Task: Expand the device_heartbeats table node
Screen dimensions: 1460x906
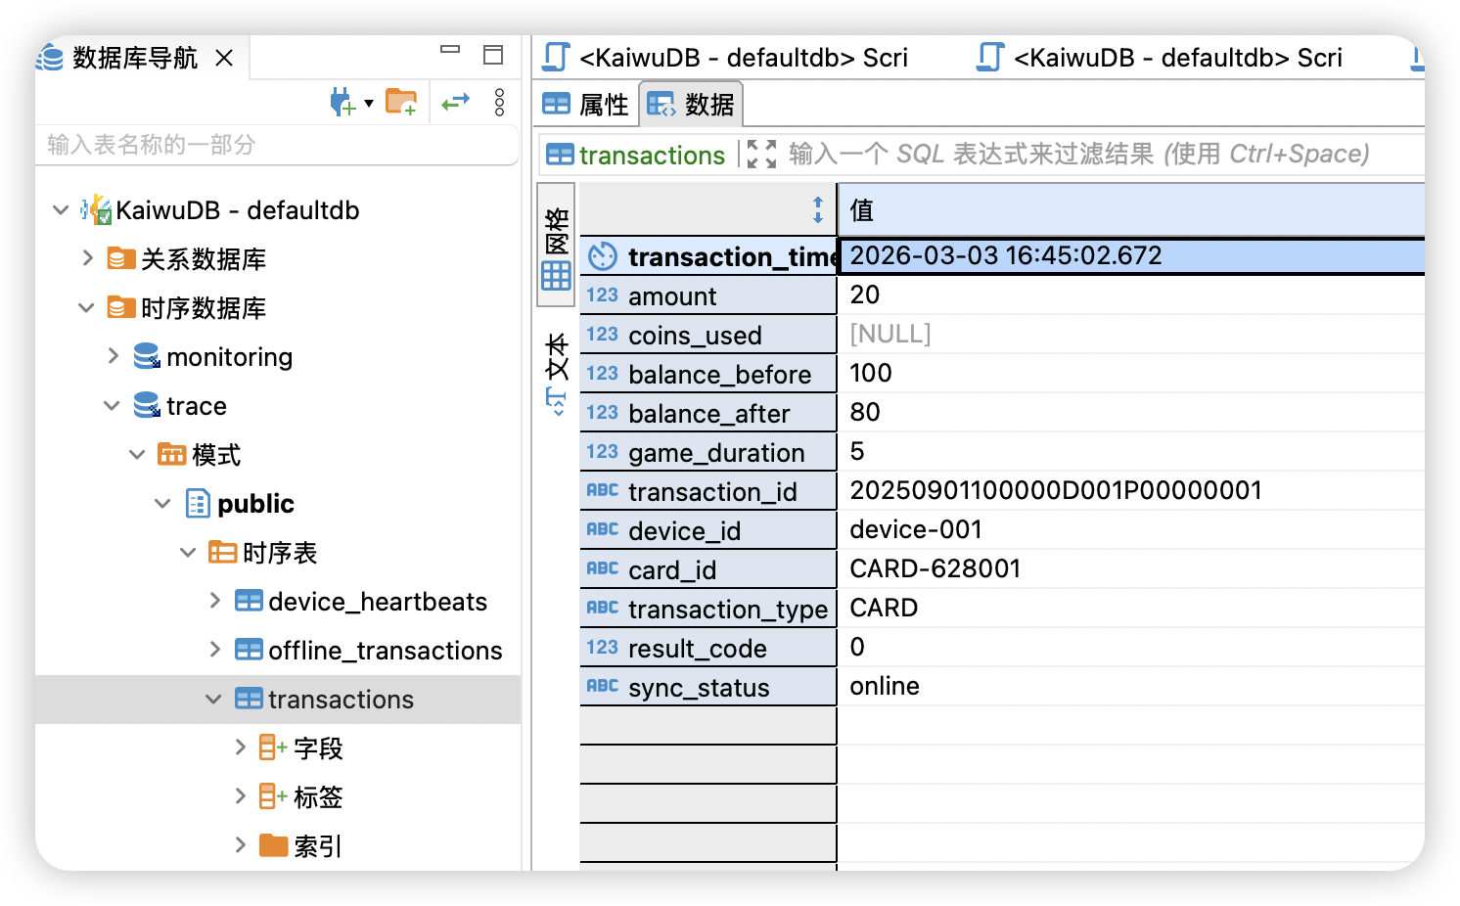Action: click(215, 601)
